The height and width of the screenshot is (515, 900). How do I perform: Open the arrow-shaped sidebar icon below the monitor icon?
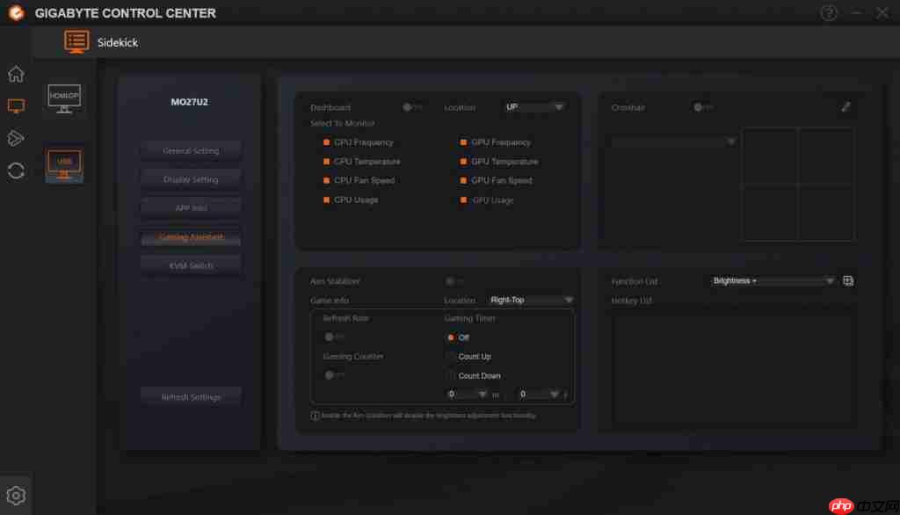click(x=16, y=138)
